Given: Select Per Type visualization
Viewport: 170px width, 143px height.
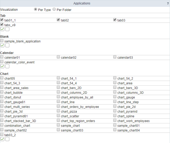Looking at the screenshot, I should tap(36, 9).
